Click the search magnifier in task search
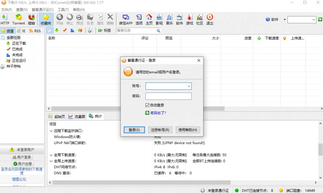The image size is (323, 193). pyautogui.click(x=159, y=31)
